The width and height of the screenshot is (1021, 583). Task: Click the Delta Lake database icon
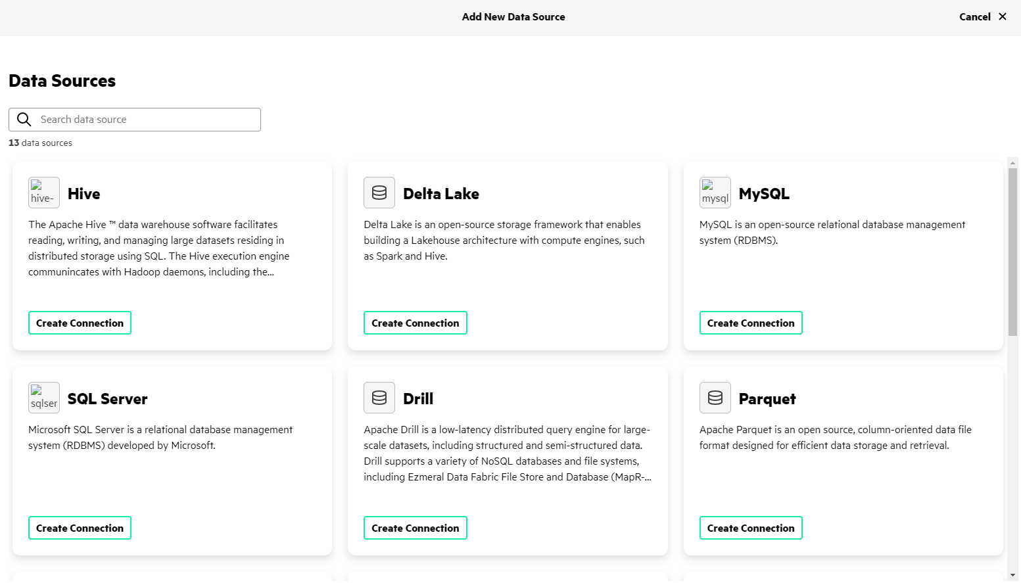click(379, 193)
